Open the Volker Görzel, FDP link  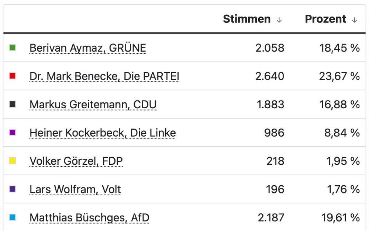[76, 161]
